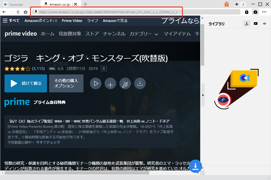Focus the URL address field
271x180 pixels.
coord(136,12)
